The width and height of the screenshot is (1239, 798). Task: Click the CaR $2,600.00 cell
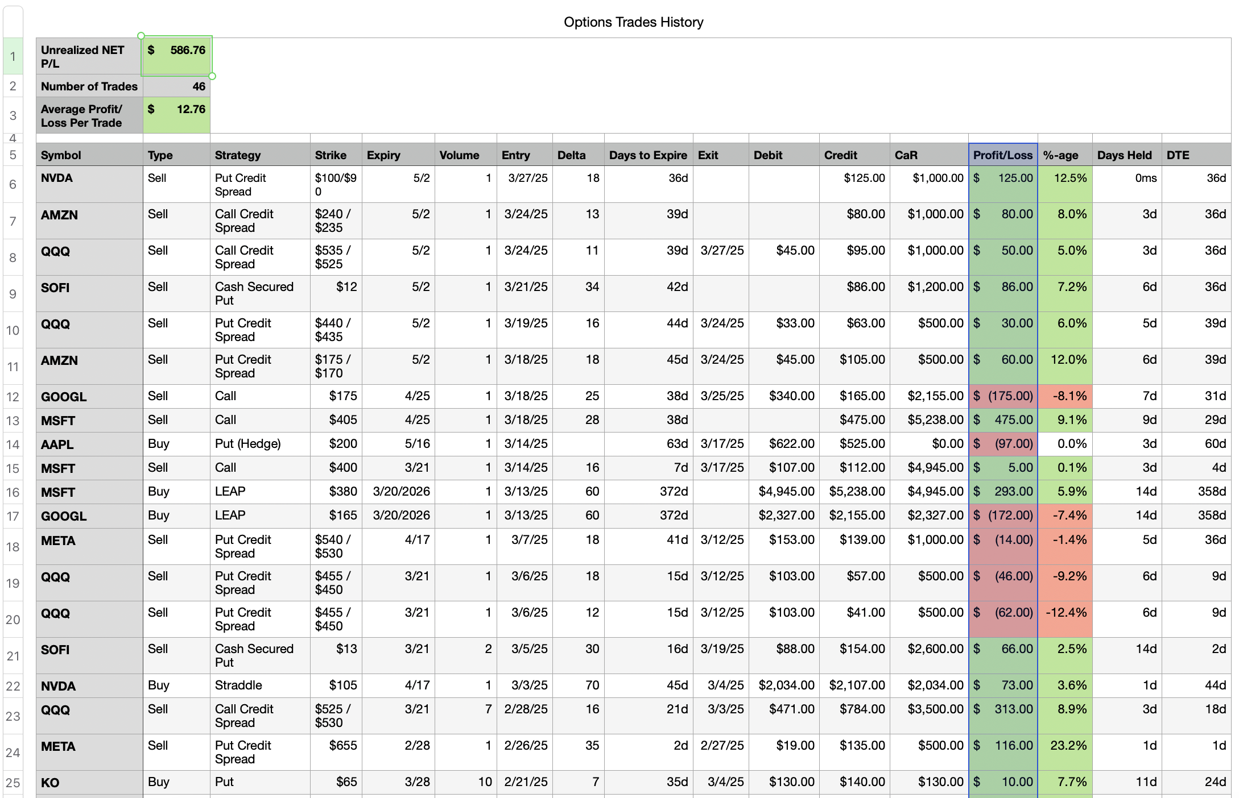pyautogui.click(x=929, y=655)
